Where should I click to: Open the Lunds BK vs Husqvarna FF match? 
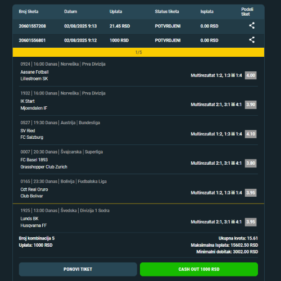(34, 222)
